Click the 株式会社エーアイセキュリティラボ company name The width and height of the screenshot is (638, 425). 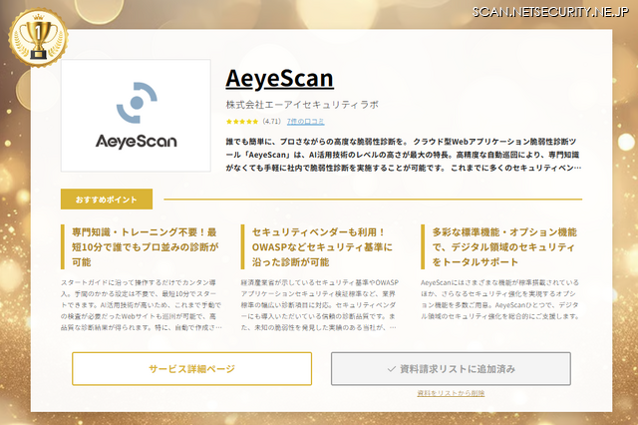coord(302,104)
